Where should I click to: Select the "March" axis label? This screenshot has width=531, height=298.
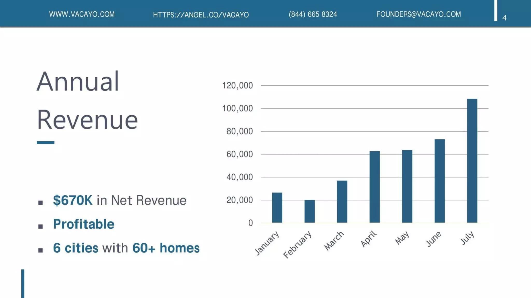click(x=334, y=241)
